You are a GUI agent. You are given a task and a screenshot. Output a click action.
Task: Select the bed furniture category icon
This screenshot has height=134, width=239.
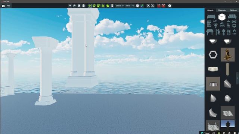click(x=211, y=16)
